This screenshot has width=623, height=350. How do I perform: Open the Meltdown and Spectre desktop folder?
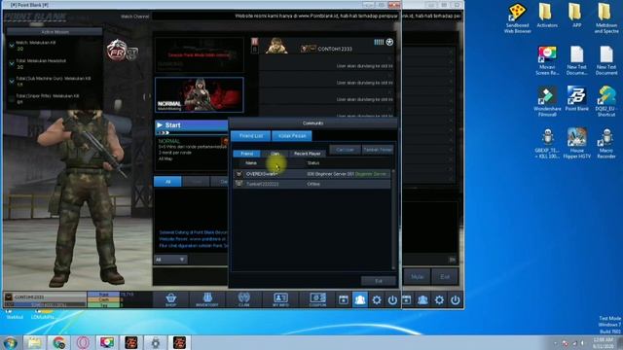[x=606, y=17]
